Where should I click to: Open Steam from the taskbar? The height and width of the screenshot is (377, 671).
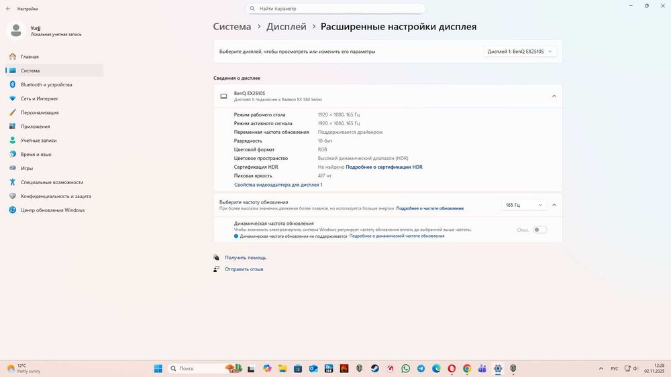(x=375, y=368)
